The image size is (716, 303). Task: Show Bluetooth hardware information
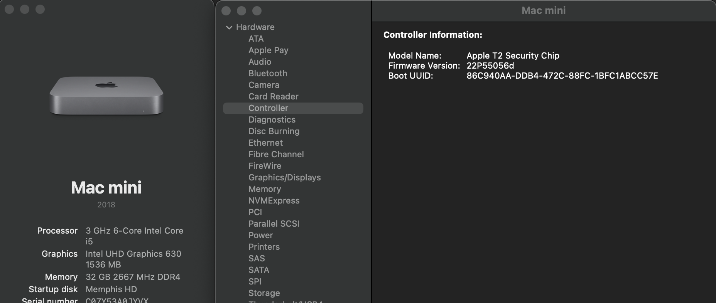268,73
